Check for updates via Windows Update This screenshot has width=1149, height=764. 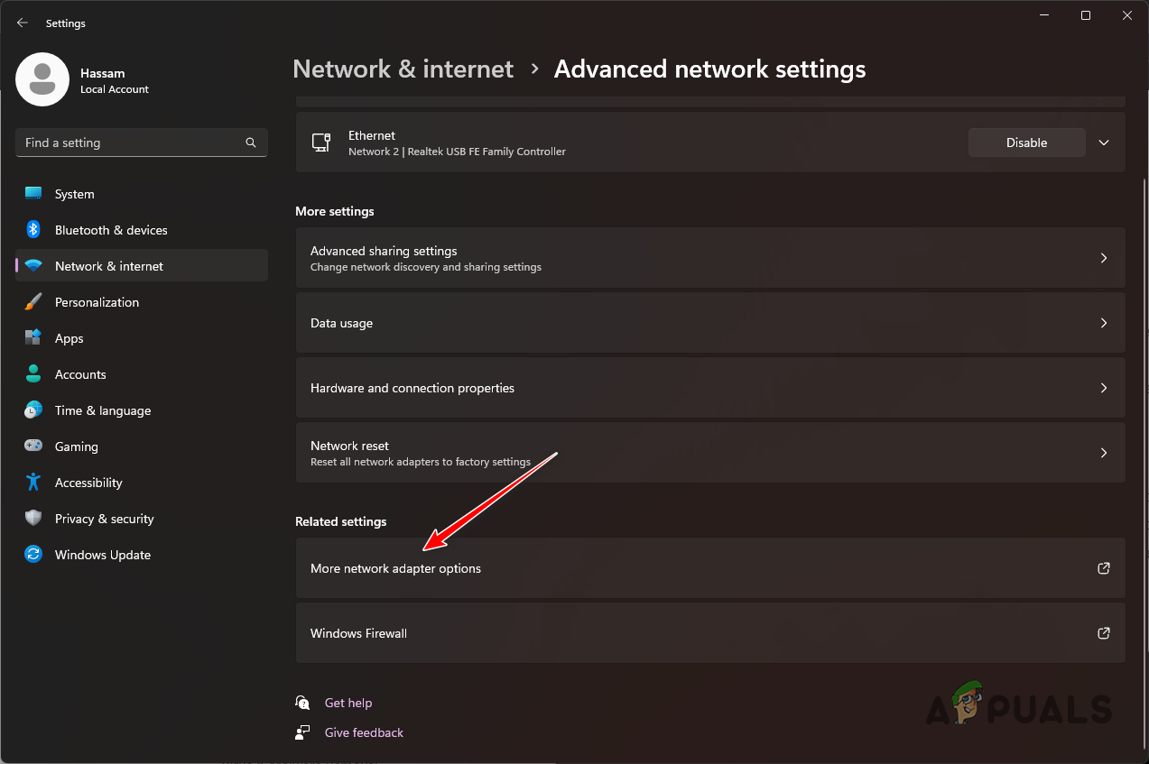(102, 554)
